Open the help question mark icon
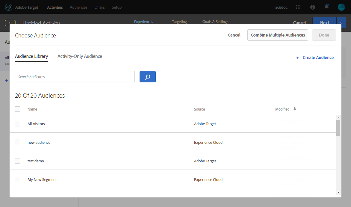 pos(313,7)
